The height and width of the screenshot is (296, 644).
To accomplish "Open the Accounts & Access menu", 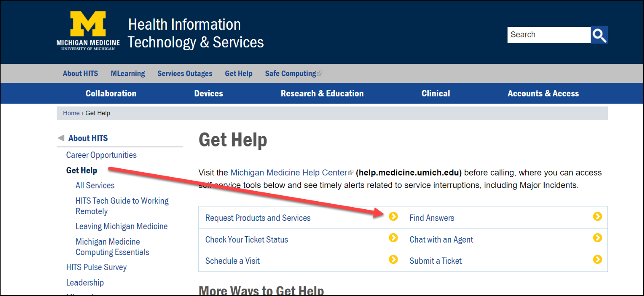I will click(x=543, y=94).
